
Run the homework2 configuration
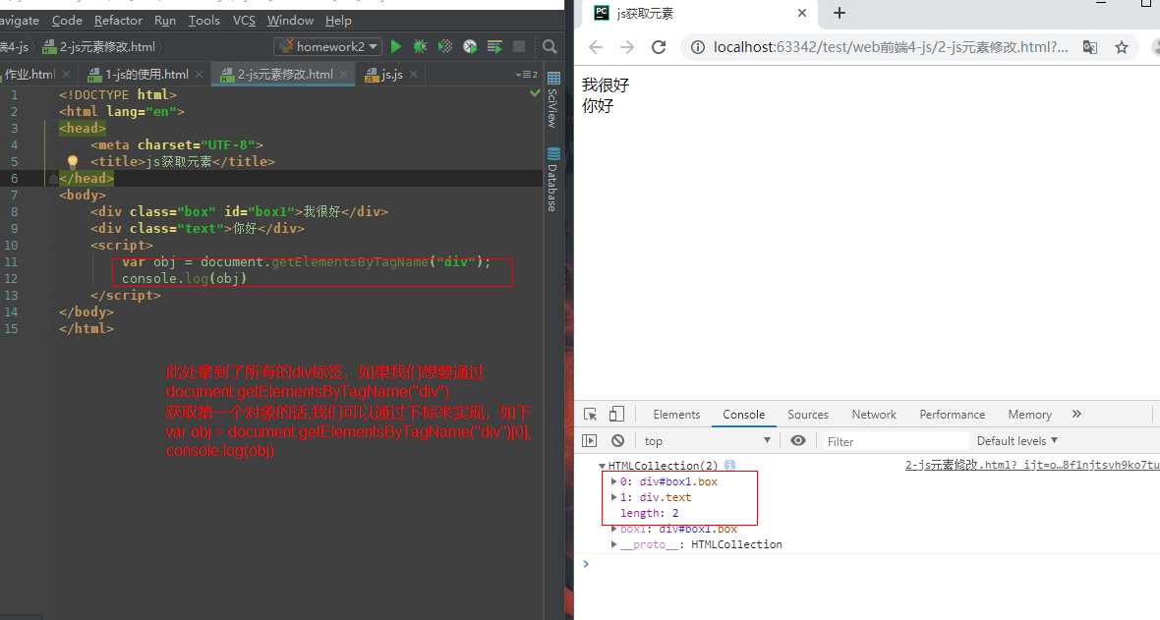(x=396, y=46)
